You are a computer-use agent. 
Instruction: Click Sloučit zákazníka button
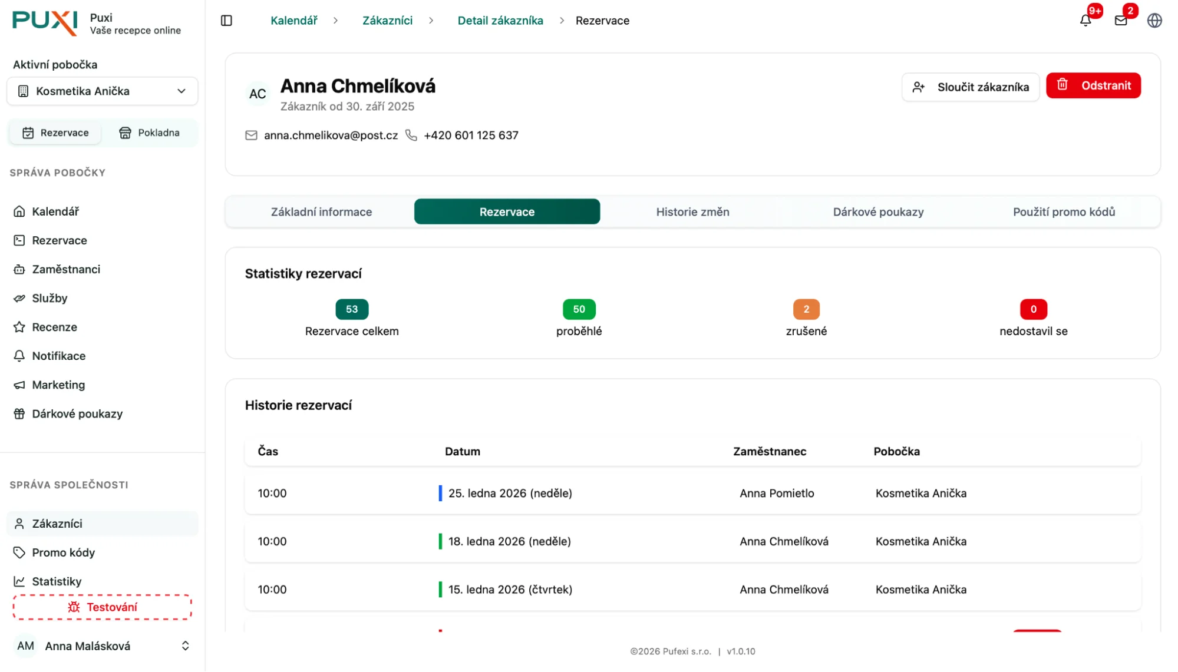(x=970, y=87)
